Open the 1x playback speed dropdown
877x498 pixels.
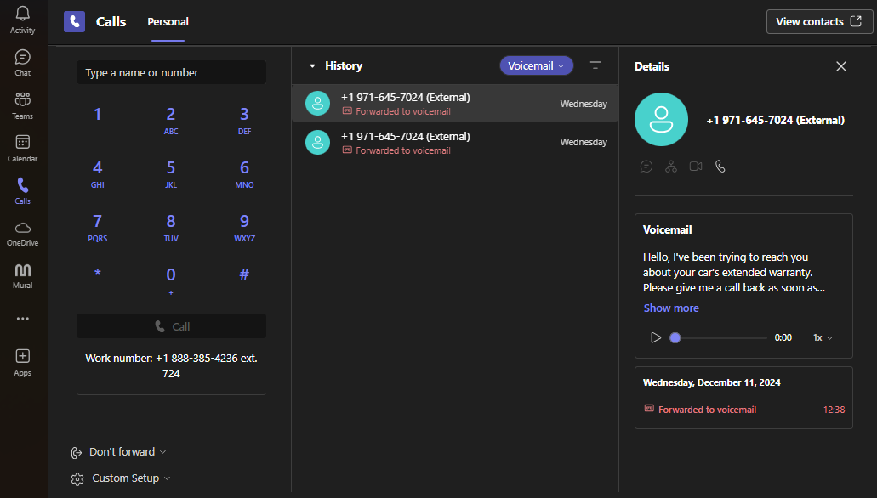[x=823, y=337]
